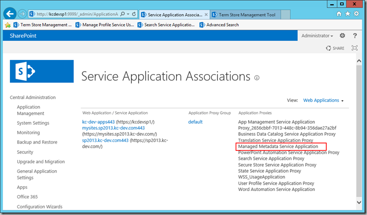This screenshot has height=215, width=367.
Task: Go back with the browser back arrow
Action: coord(10,14)
